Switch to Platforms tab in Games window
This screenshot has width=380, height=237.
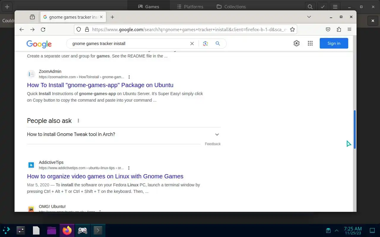pyautogui.click(x=190, y=7)
